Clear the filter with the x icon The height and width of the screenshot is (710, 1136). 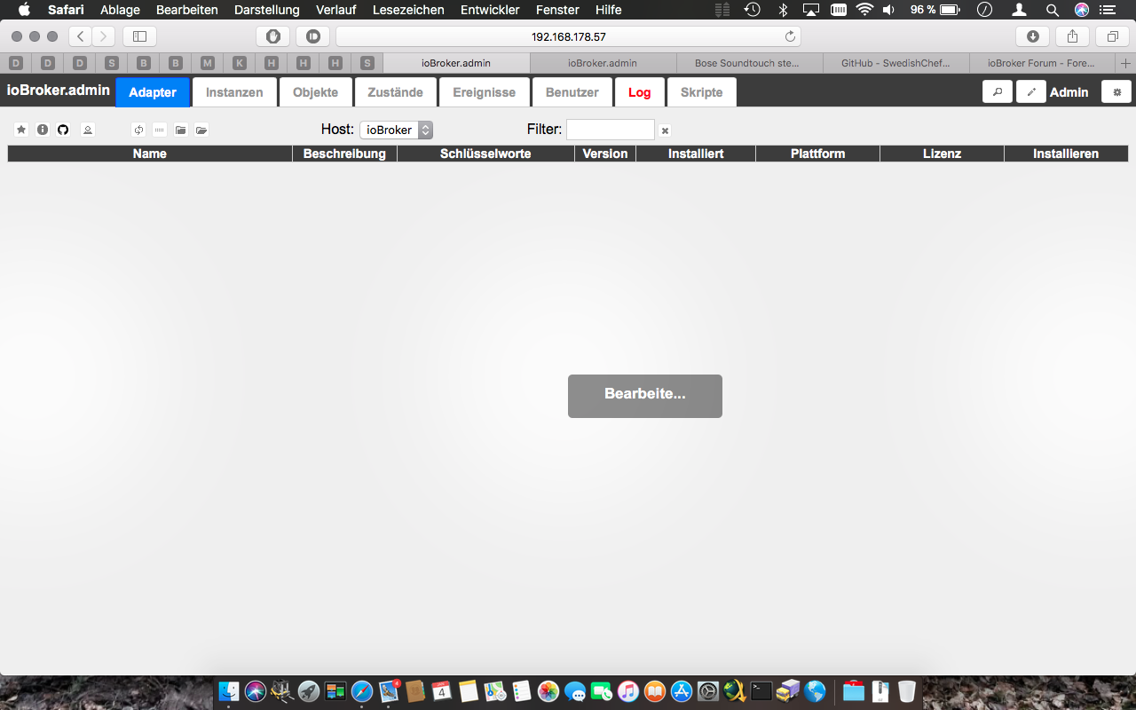click(665, 130)
